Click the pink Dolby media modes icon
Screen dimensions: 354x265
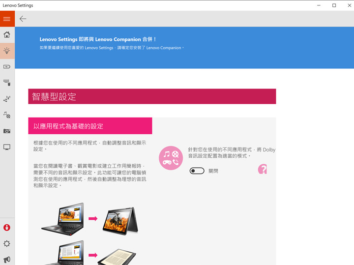coord(171,158)
